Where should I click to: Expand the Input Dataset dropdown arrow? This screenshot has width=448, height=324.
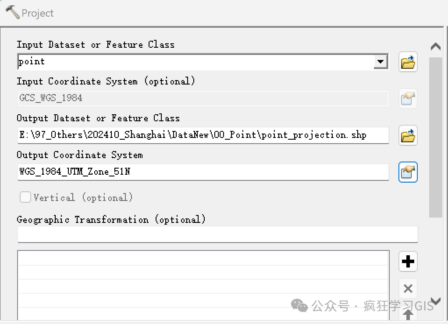[x=380, y=62]
